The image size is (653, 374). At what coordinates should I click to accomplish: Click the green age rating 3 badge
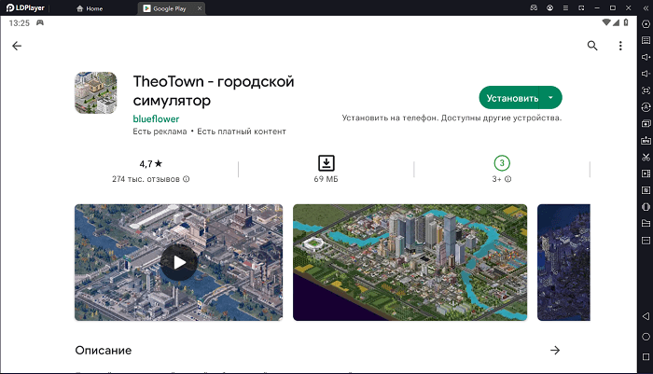(502, 163)
